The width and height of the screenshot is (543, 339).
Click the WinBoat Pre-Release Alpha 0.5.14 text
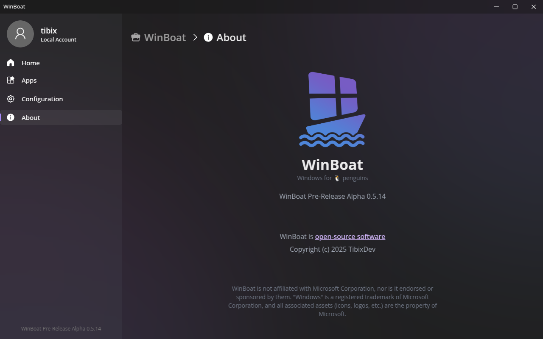(332, 196)
